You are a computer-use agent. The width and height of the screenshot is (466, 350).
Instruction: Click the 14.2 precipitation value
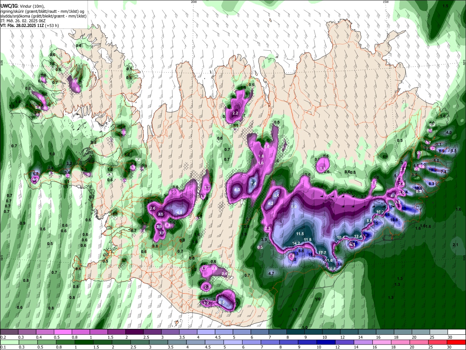pyautogui.click(x=296, y=243)
